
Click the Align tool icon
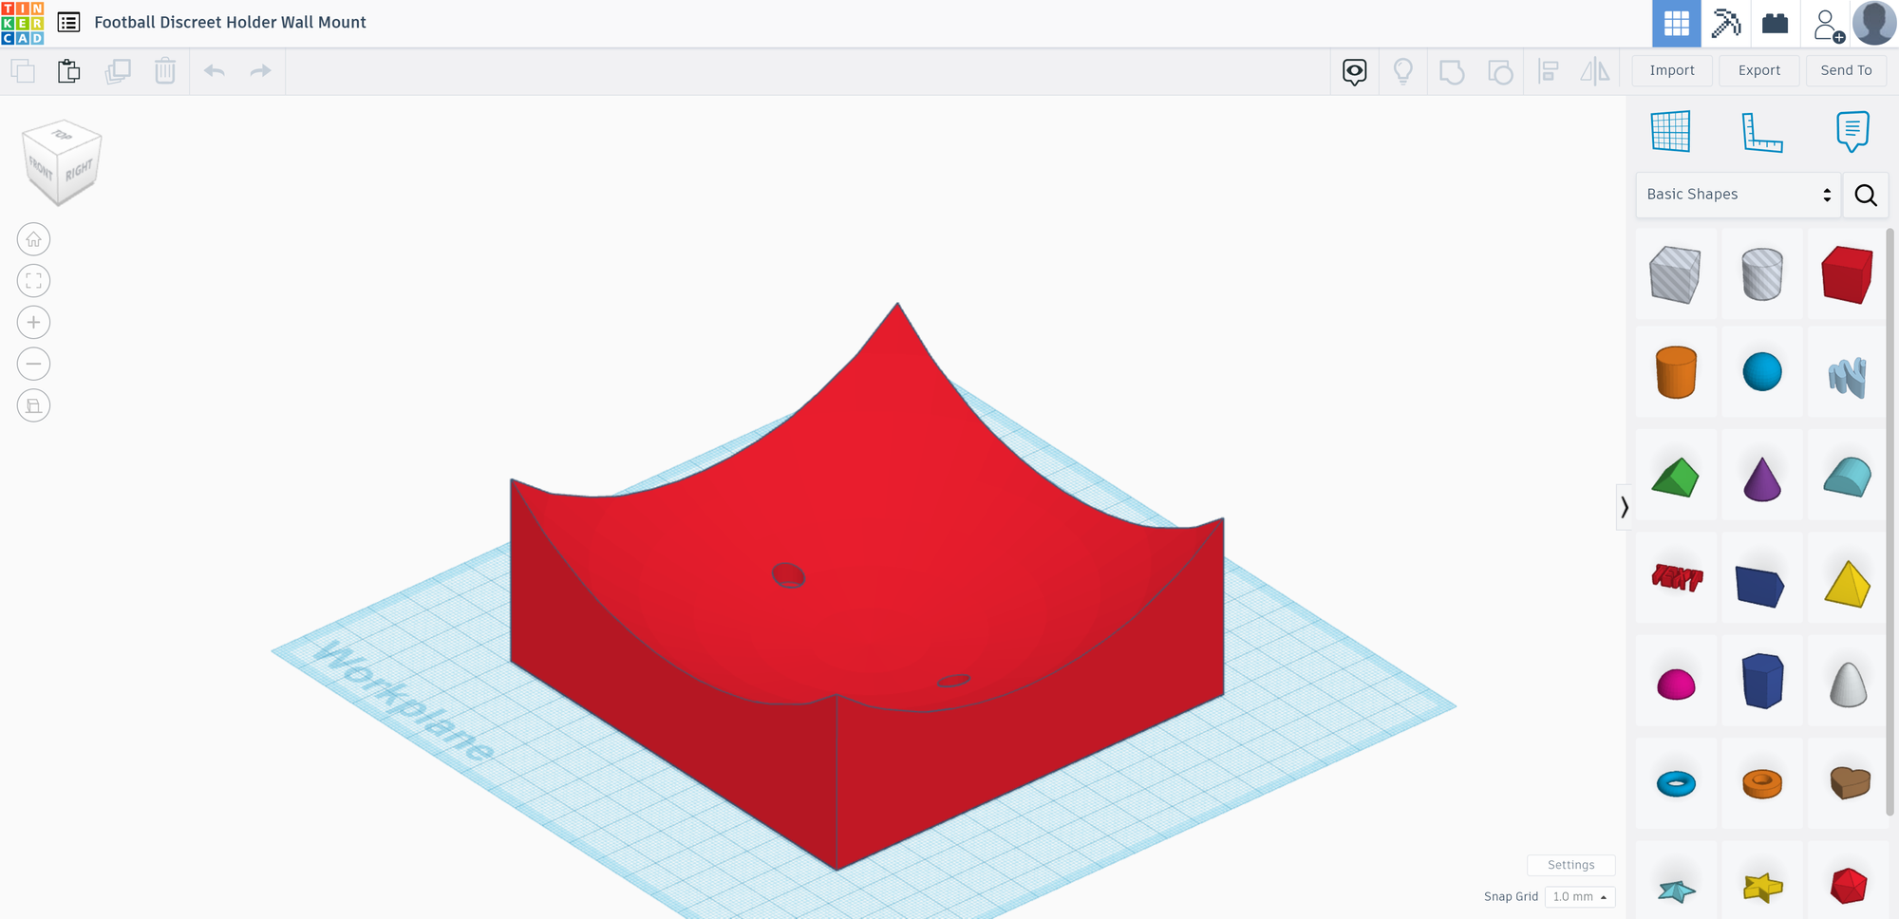tap(1549, 71)
